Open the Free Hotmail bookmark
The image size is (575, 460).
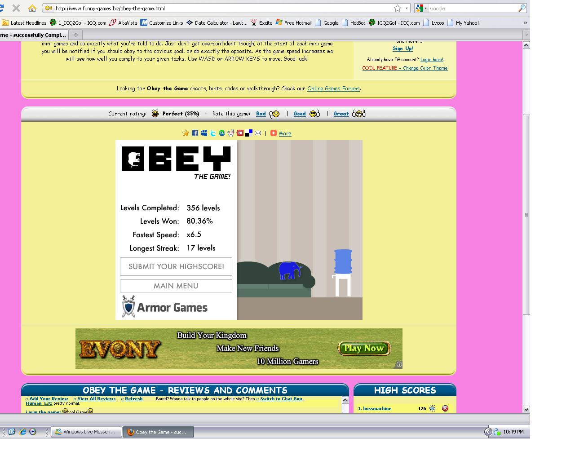pyautogui.click(x=293, y=22)
